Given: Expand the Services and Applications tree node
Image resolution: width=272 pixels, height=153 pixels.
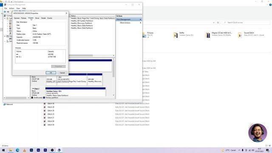Looking at the screenshot, I should coord(5,41).
